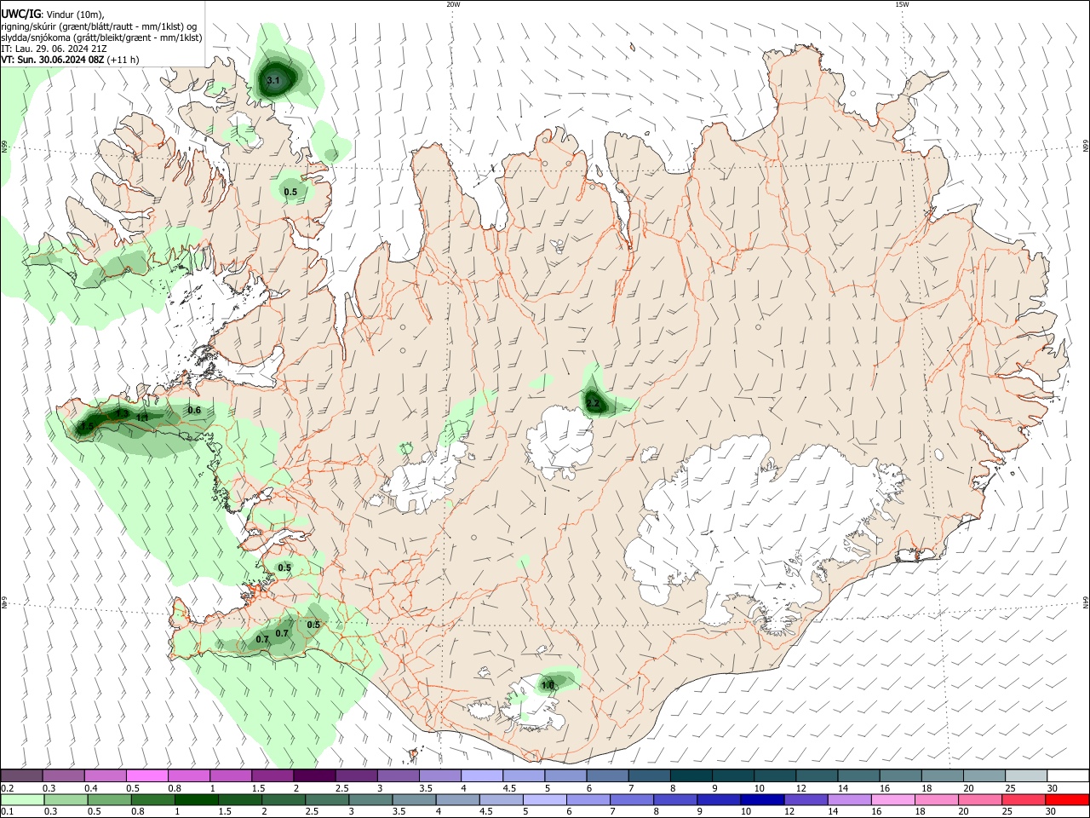Click the 20W longitude label
The width and height of the screenshot is (1090, 818).
coord(453,4)
